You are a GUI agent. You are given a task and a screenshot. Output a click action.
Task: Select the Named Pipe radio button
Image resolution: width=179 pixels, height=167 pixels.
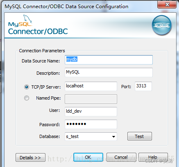pos(27,98)
